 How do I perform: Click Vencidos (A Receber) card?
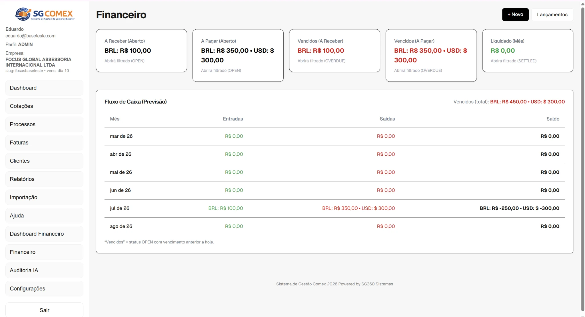pyautogui.click(x=334, y=50)
